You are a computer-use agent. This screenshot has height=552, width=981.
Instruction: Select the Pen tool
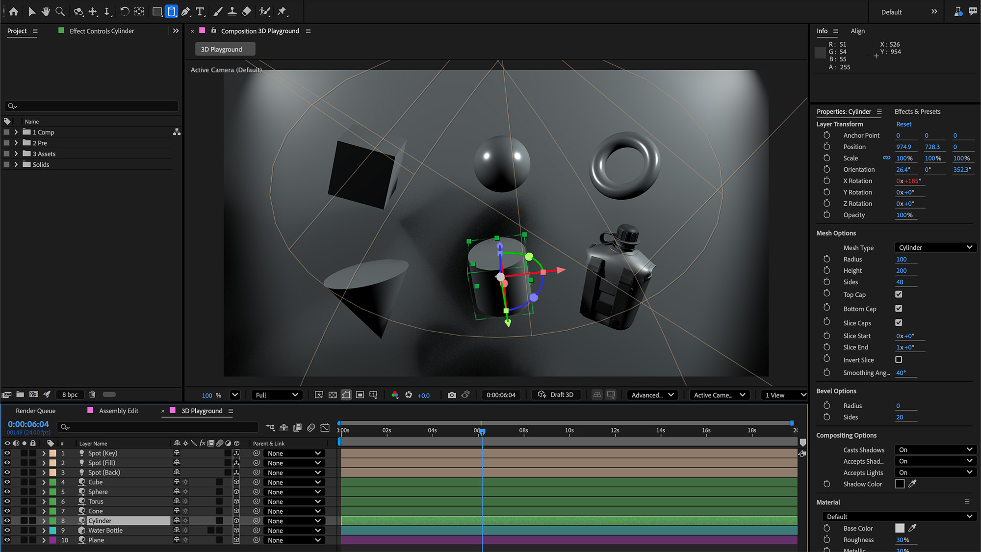(186, 11)
